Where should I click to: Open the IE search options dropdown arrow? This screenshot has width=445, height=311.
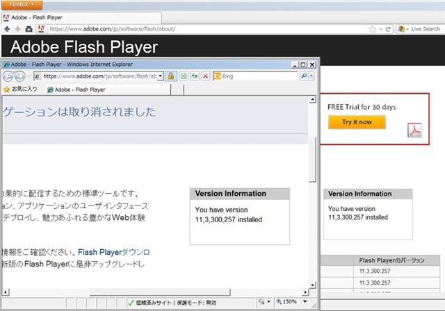311,76
